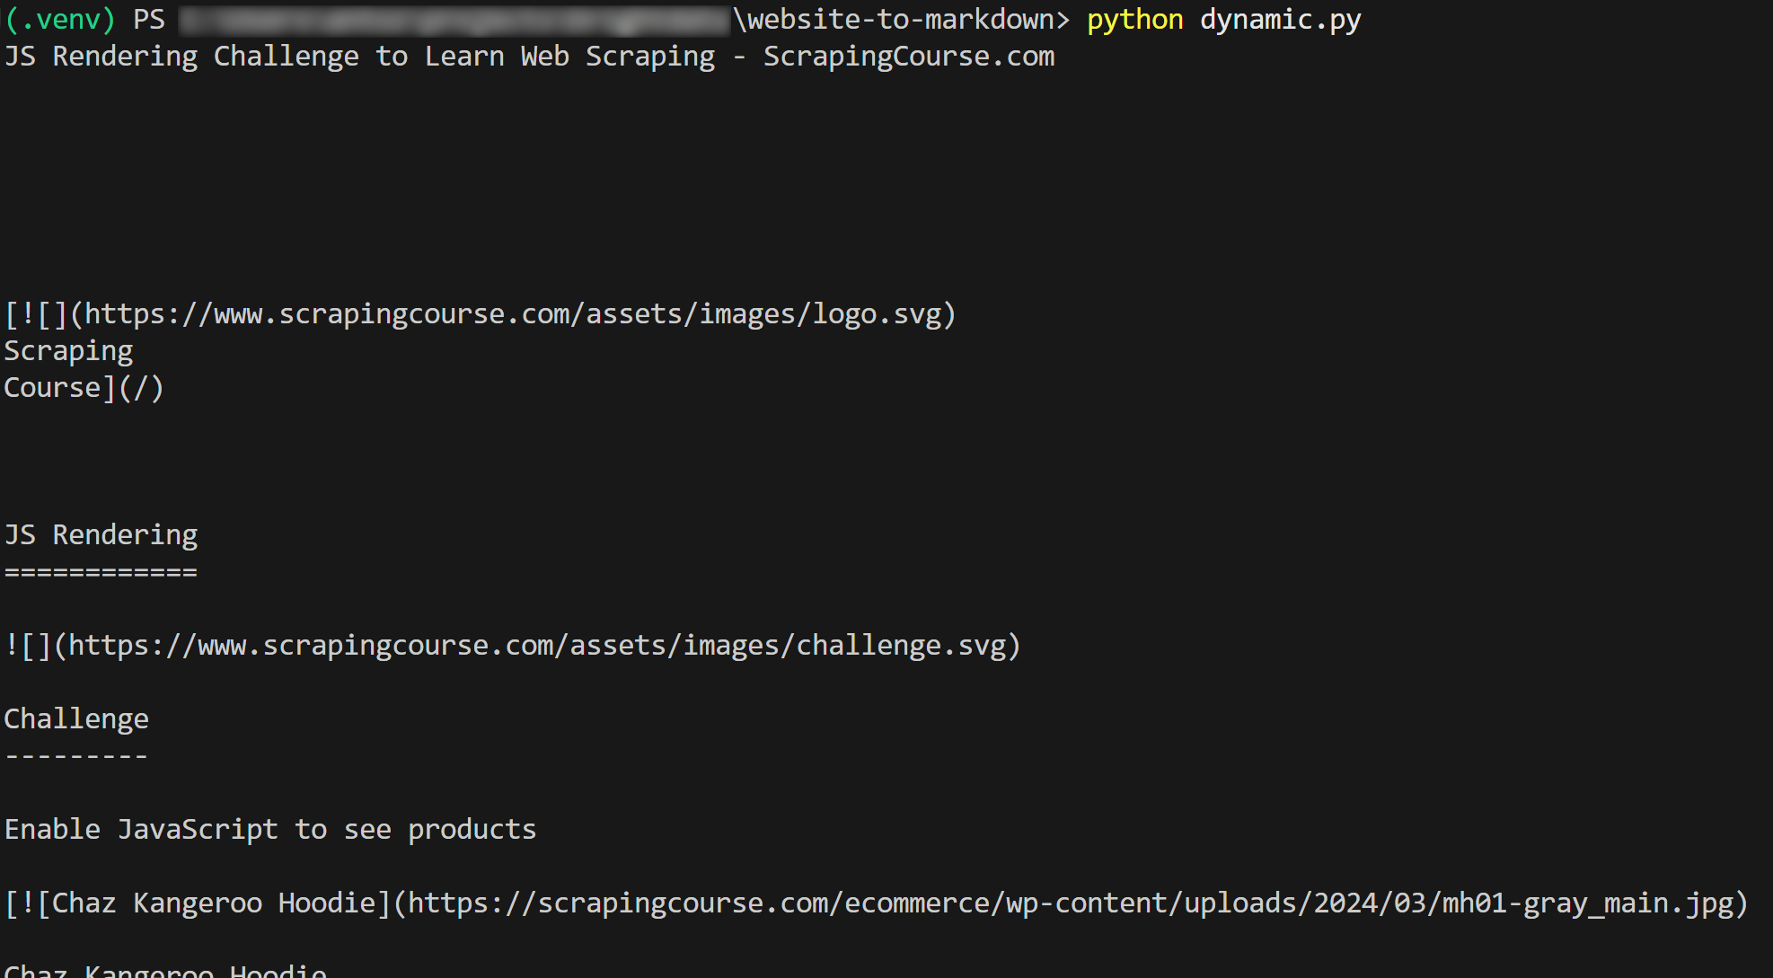Select the JS Rendering Challenge page title line

(x=530, y=56)
